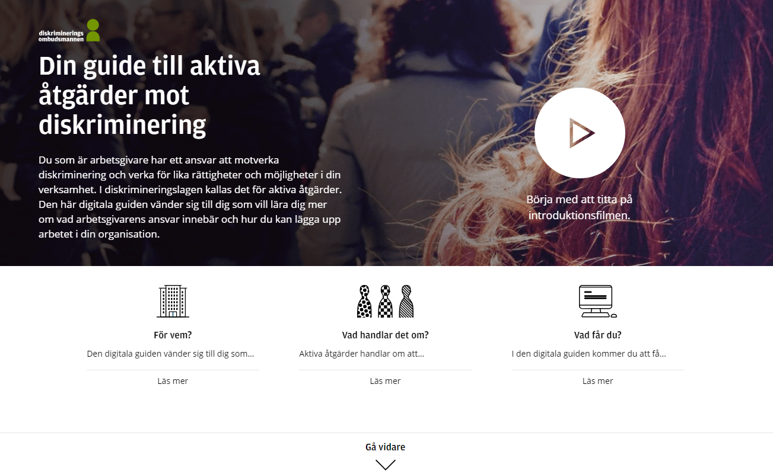
Task: Click the green person logo icon
Action: pyautogui.click(x=93, y=30)
